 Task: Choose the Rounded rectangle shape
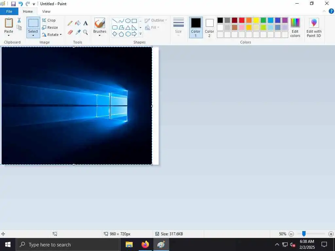coord(115,27)
